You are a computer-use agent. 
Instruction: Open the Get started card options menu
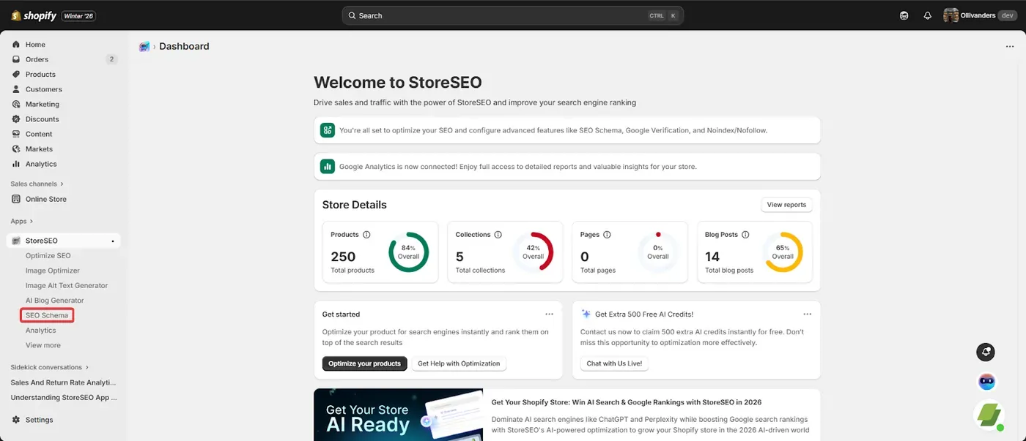pyautogui.click(x=549, y=314)
